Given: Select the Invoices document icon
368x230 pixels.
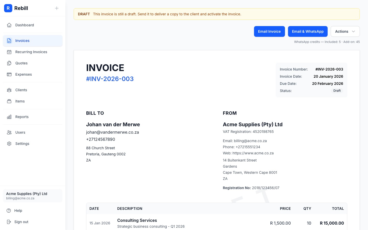Looking at the screenshot, I should 9,41.
